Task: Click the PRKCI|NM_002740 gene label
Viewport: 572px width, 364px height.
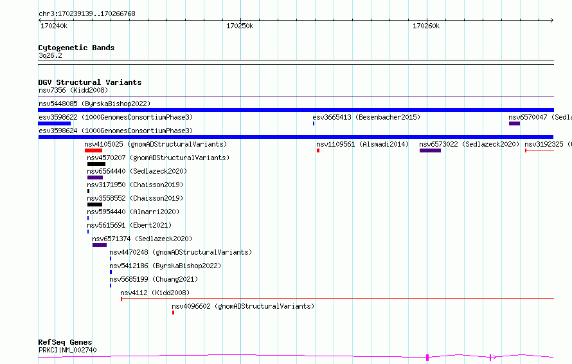Action: coord(67,350)
